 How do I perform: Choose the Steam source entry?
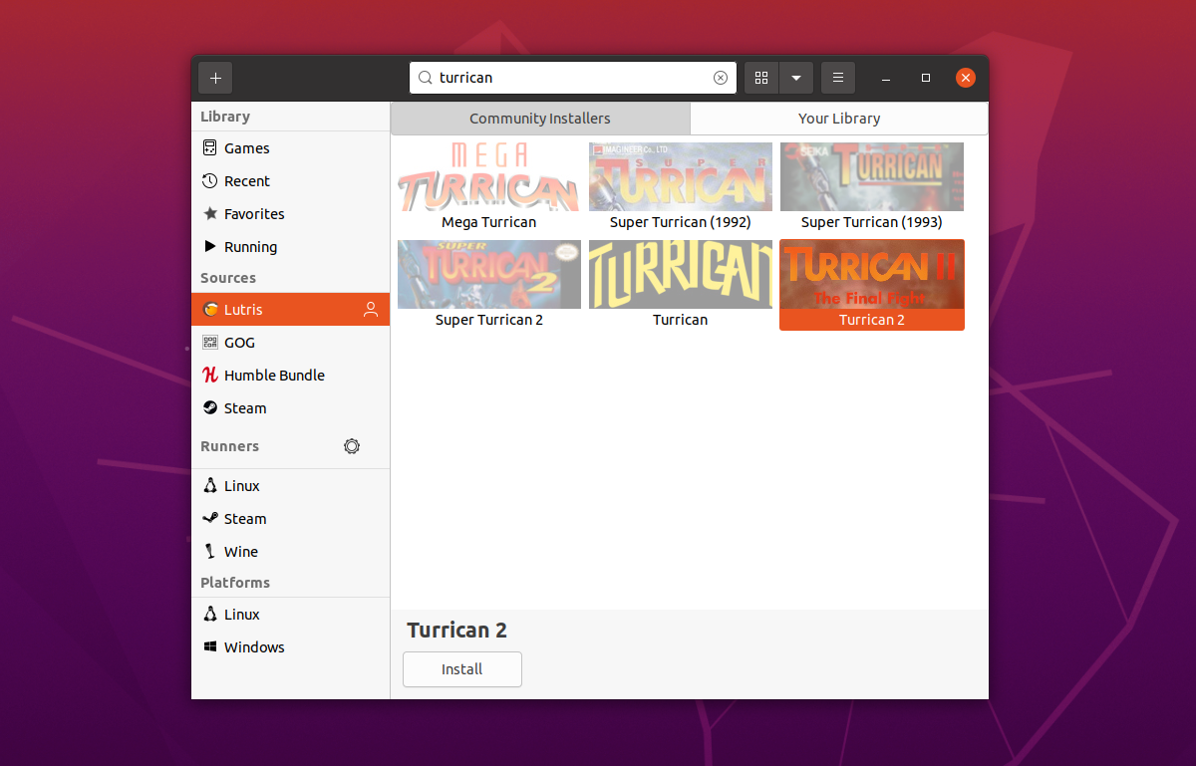(245, 408)
